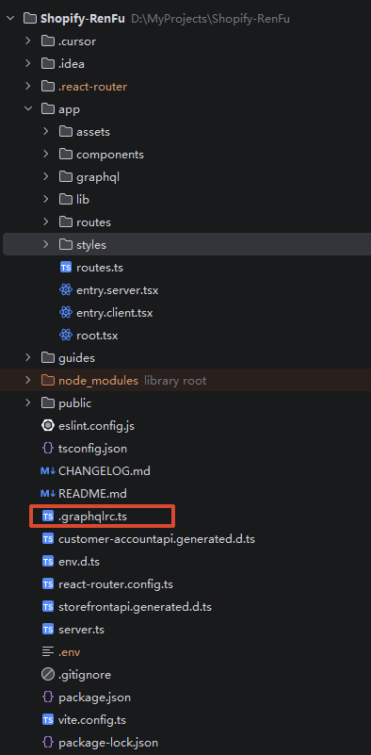The image size is (371, 755).
Task: Expand the components folder chevron
Action: [x=46, y=155]
